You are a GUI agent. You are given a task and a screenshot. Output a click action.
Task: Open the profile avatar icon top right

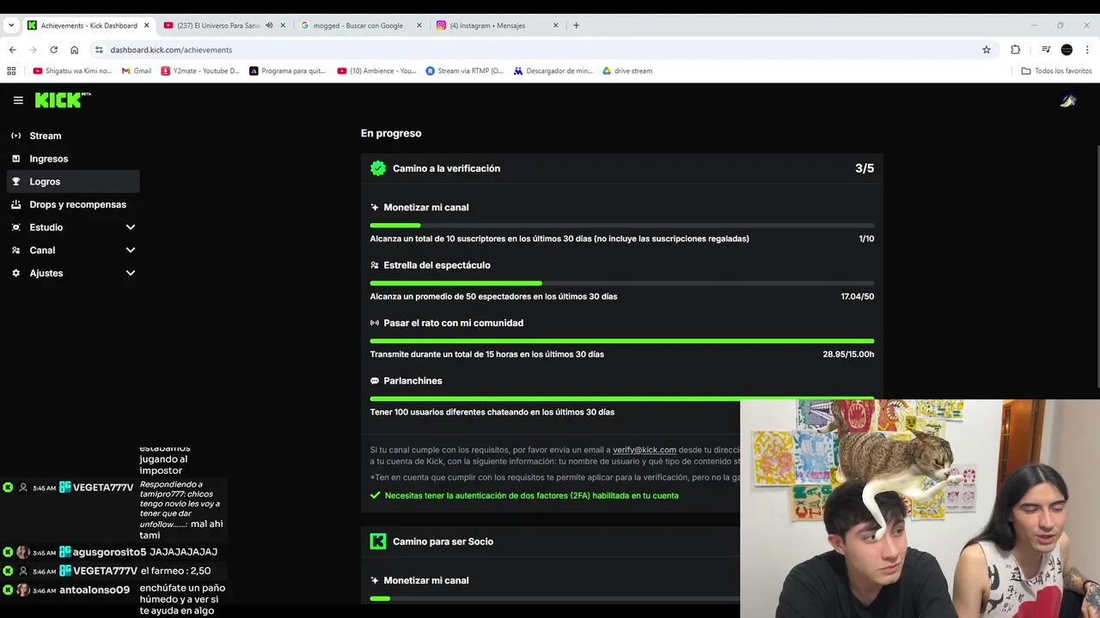coord(1068,100)
